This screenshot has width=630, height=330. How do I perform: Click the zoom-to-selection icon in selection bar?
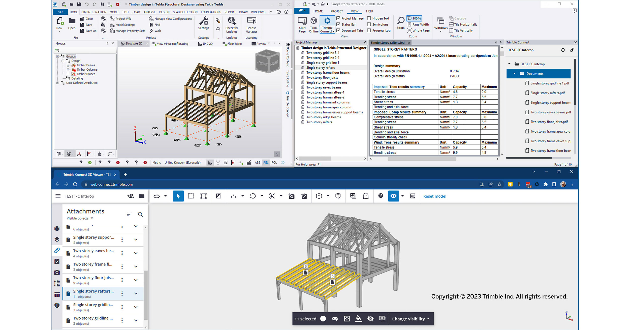click(347, 319)
